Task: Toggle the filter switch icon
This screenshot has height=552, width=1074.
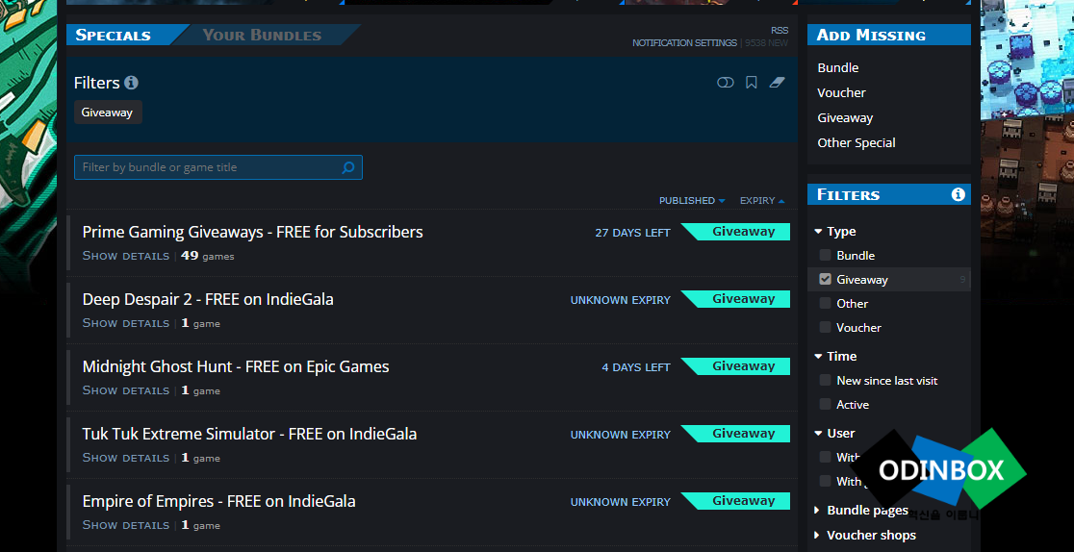Action: [726, 83]
